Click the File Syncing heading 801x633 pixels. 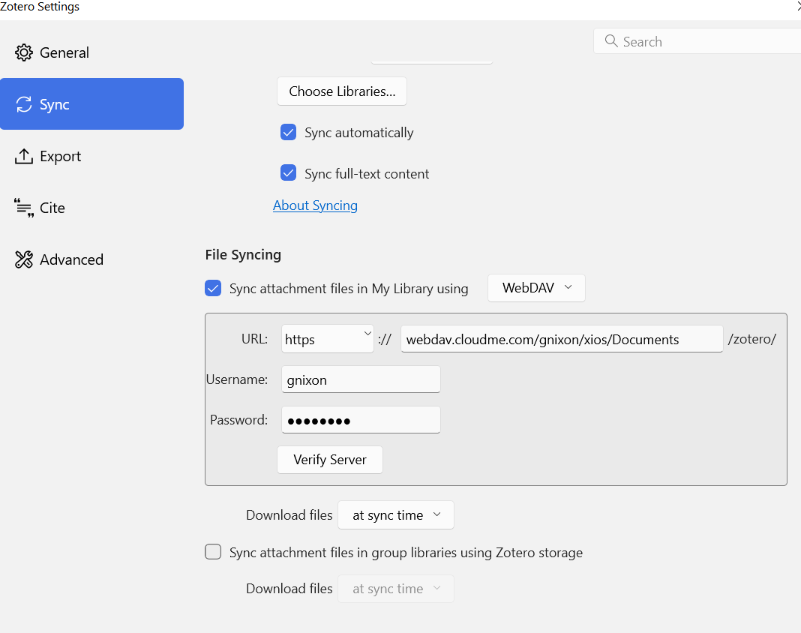(243, 254)
